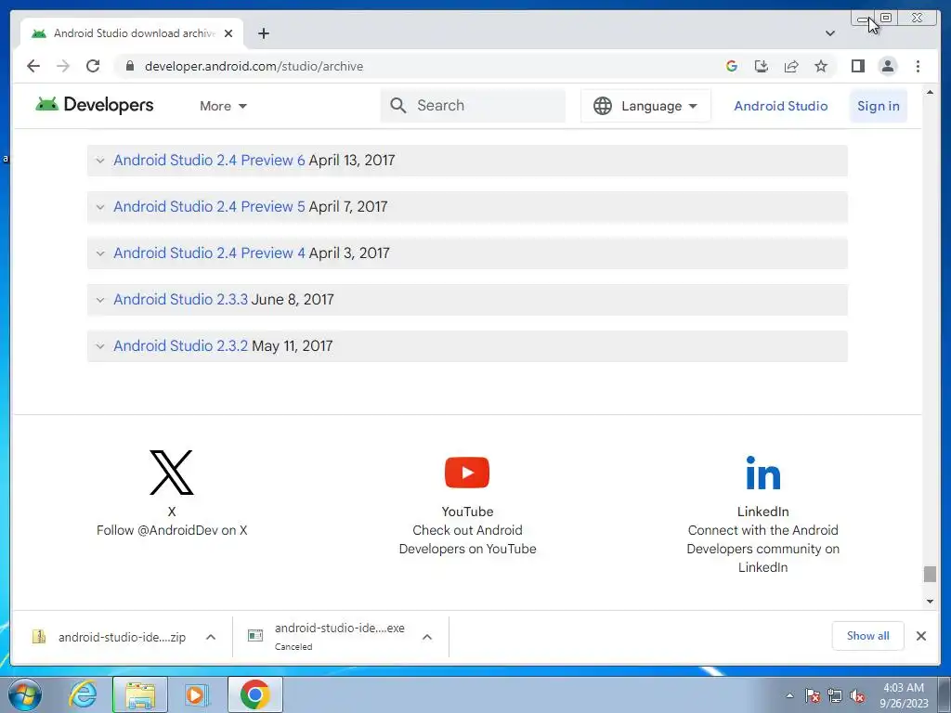Viewport: 951px width, 713px height.
Task: Open the LinkedIn logo icon
Action: coord(763,473)
